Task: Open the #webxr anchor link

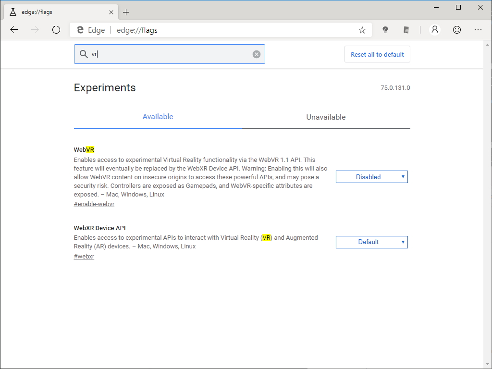Action: (x=84, y=257)
